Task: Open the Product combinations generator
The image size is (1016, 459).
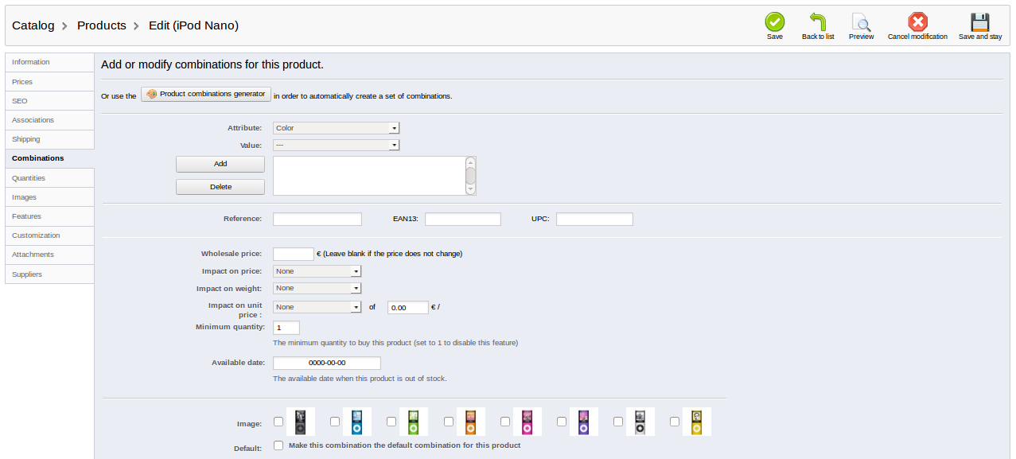Action: pyautogui.click(x=206, y=94)
